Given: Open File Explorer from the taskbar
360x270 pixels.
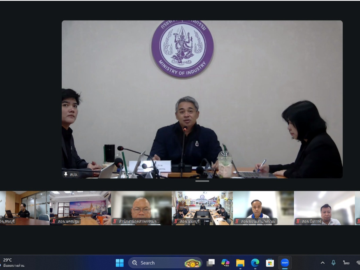Looking at the screenshot, I should [240, 263].
